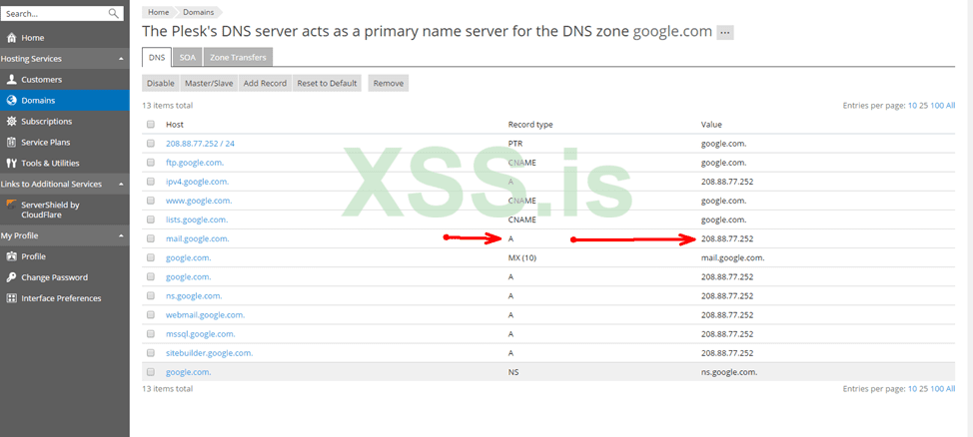Check the box for mail.google.com. row
The width and height of the screenshot is (973, 437).
150,238
